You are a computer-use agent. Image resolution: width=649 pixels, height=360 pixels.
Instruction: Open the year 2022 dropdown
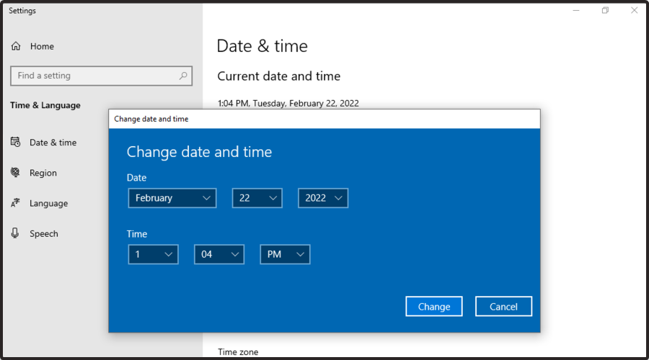pos(323,198)
